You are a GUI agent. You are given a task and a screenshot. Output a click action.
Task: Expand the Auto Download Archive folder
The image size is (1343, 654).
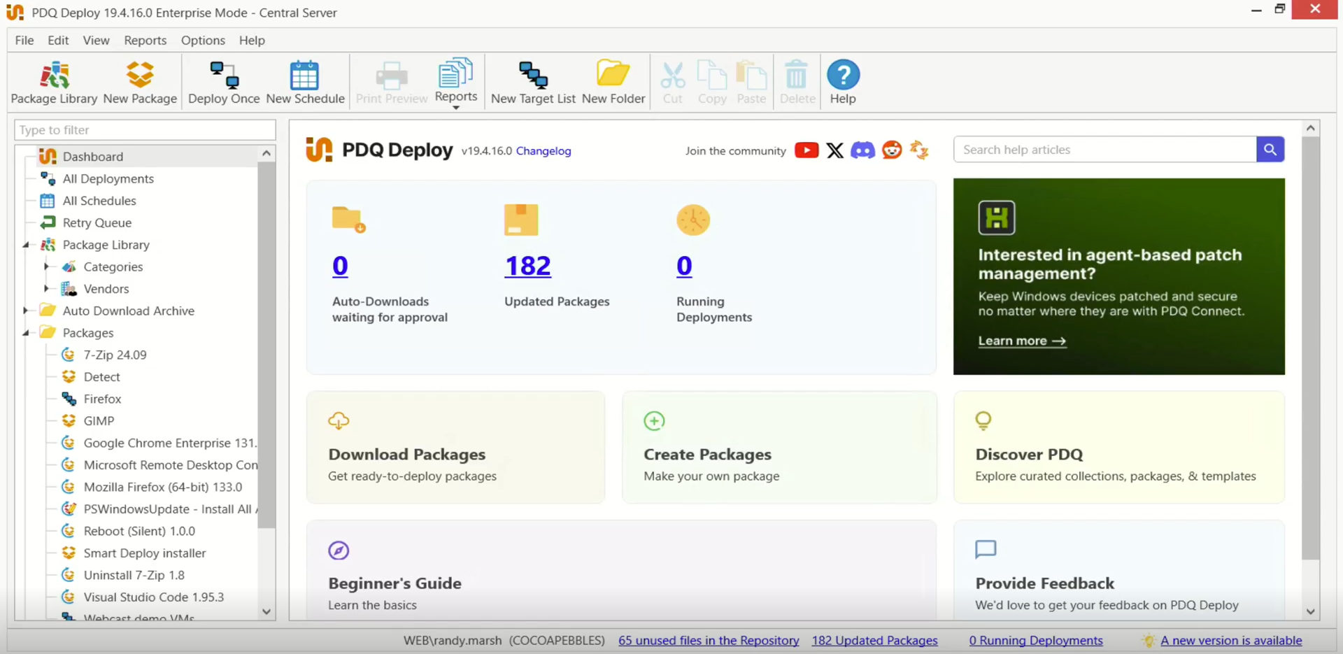tap(26, 311)
